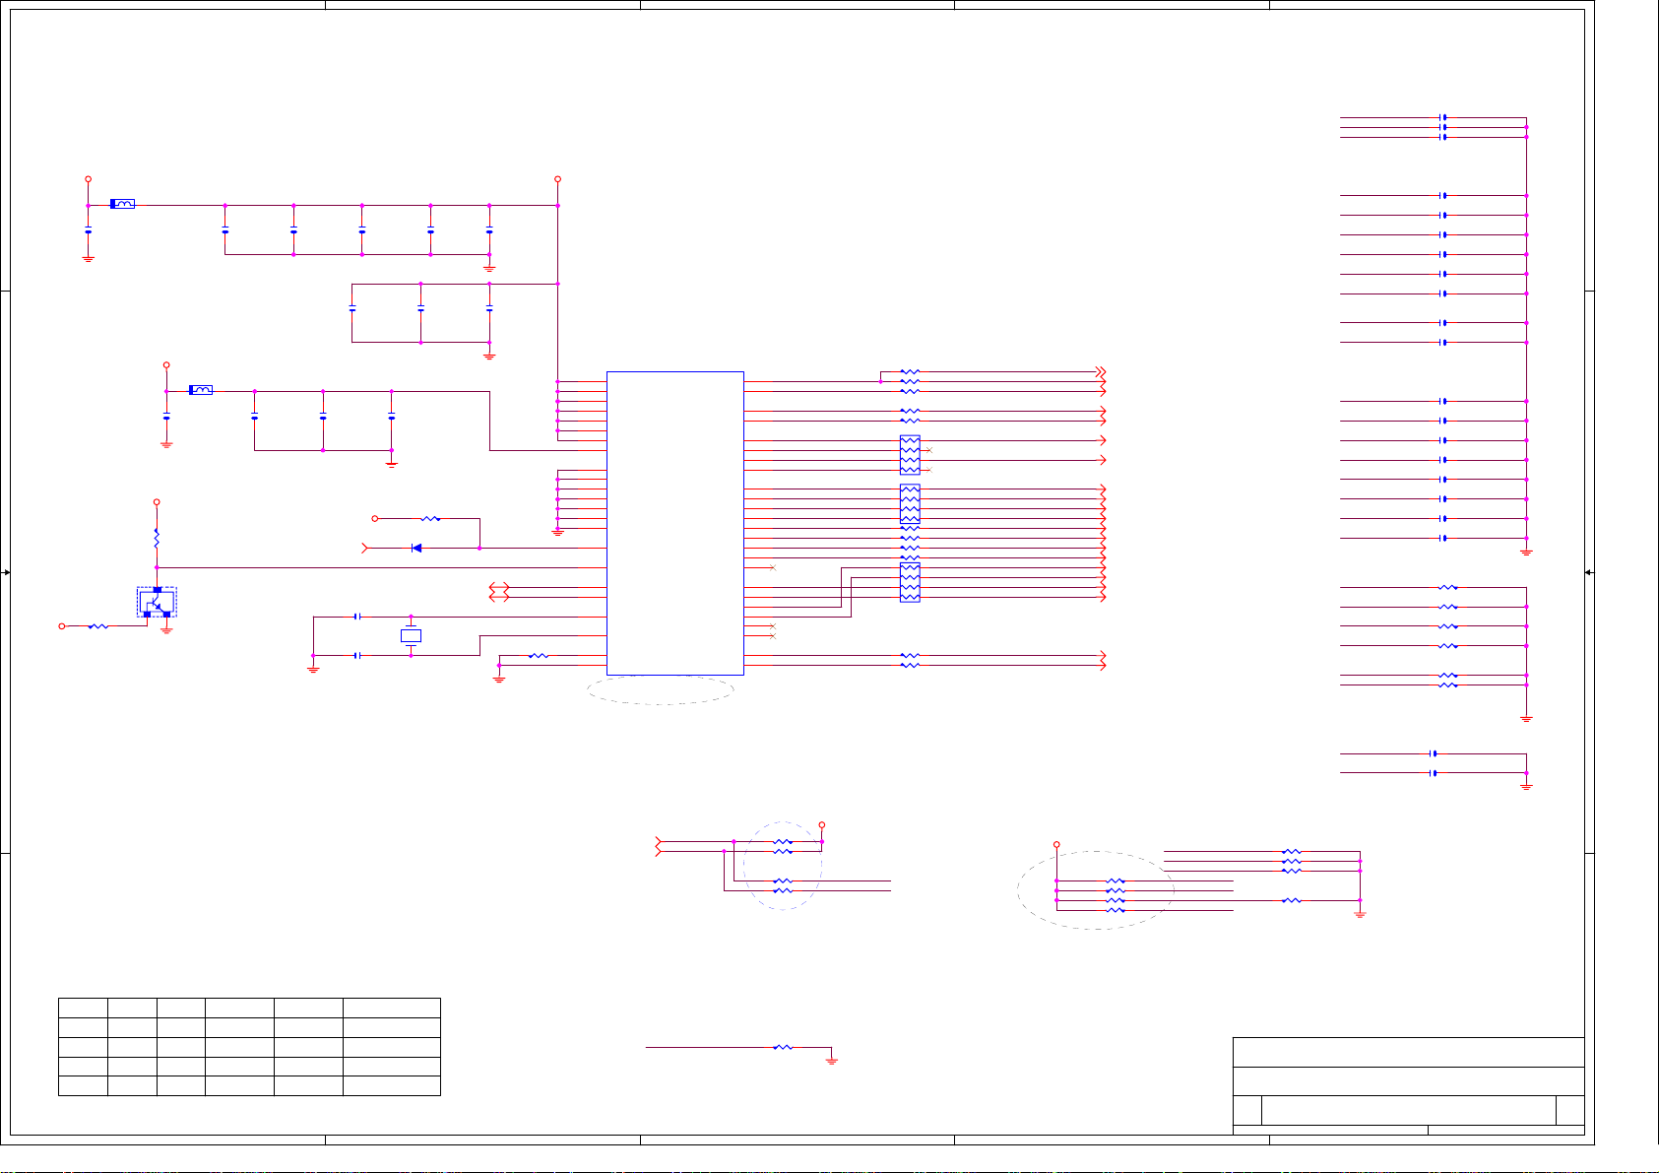Viewport: 1659px width, 1173px height.
Task: Select the topmost boxed resistor array right of IC
Action: [910, 455]
